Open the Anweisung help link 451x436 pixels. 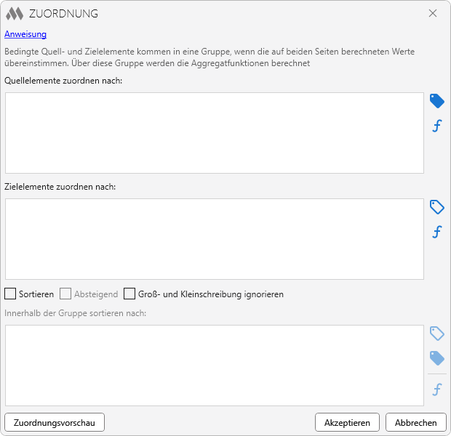coord(25,34)
